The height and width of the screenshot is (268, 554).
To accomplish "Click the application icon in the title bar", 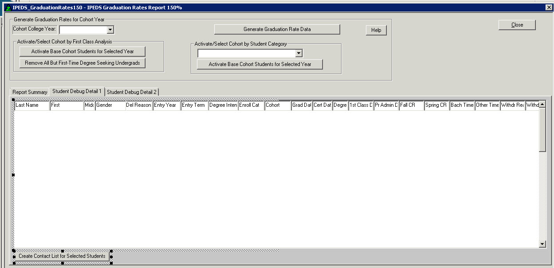I will [7, 8].
